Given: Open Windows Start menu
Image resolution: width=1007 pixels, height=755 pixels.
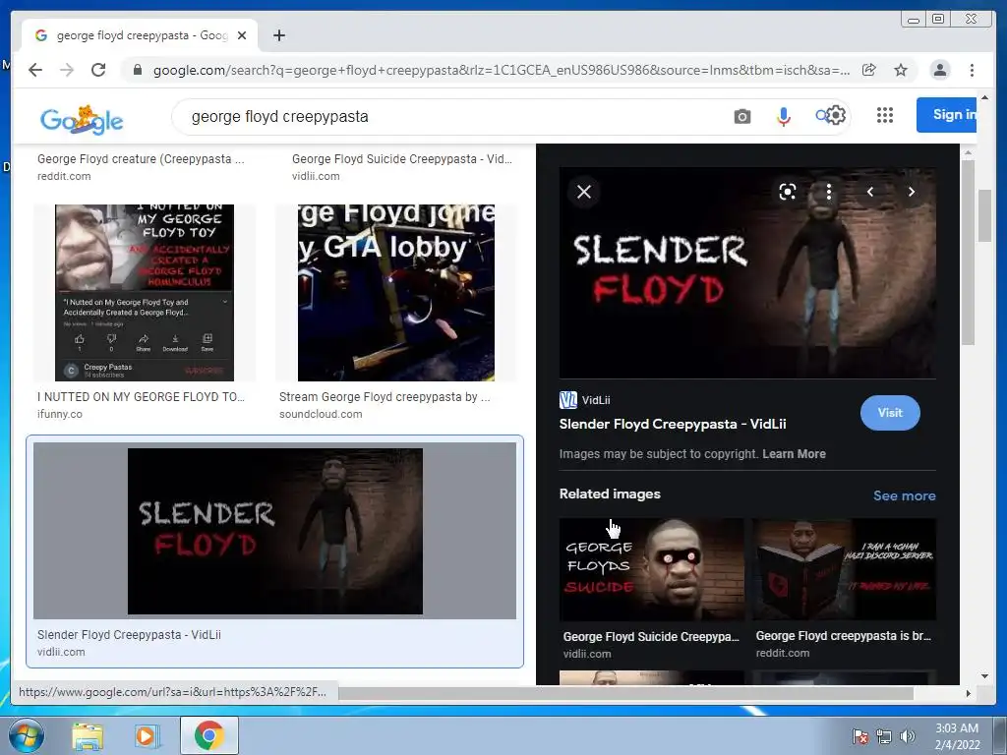Looking at the screenshot, I should [27, 735].
